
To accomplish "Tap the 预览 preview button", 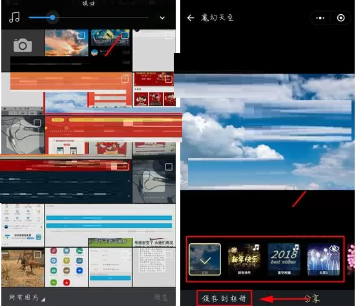I will (161, 298).
